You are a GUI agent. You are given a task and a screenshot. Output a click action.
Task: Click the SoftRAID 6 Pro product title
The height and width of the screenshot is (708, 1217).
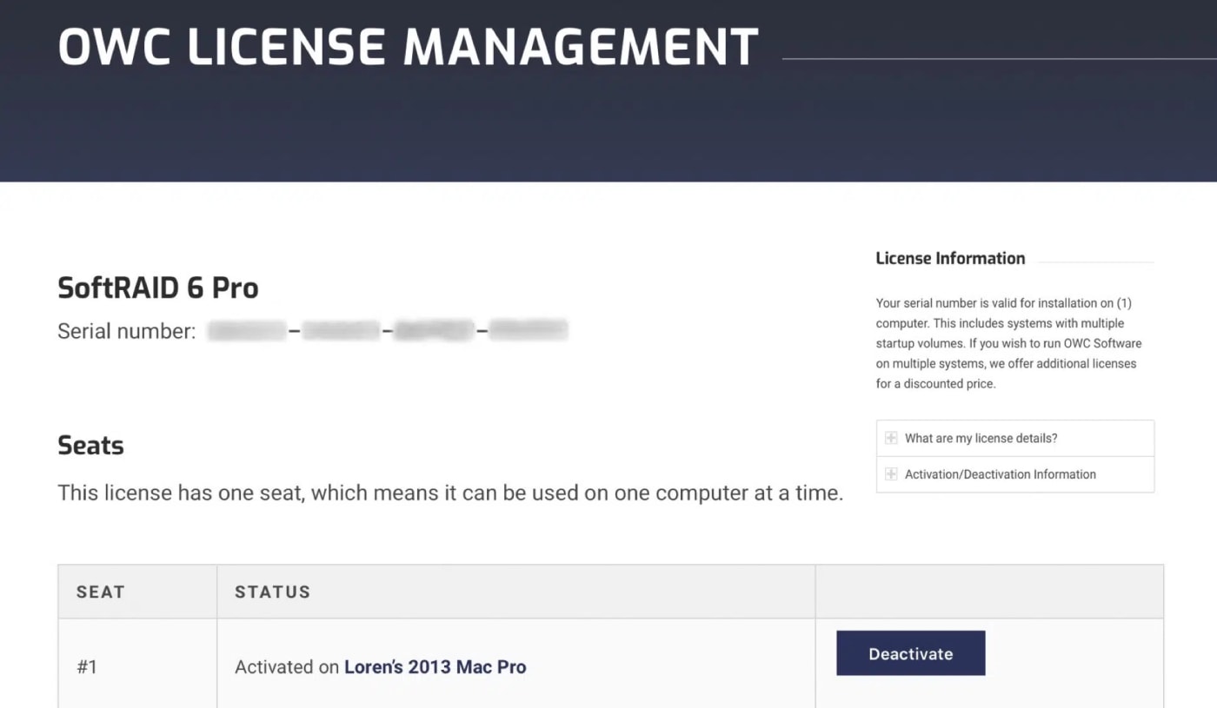[x=158, y=287]
